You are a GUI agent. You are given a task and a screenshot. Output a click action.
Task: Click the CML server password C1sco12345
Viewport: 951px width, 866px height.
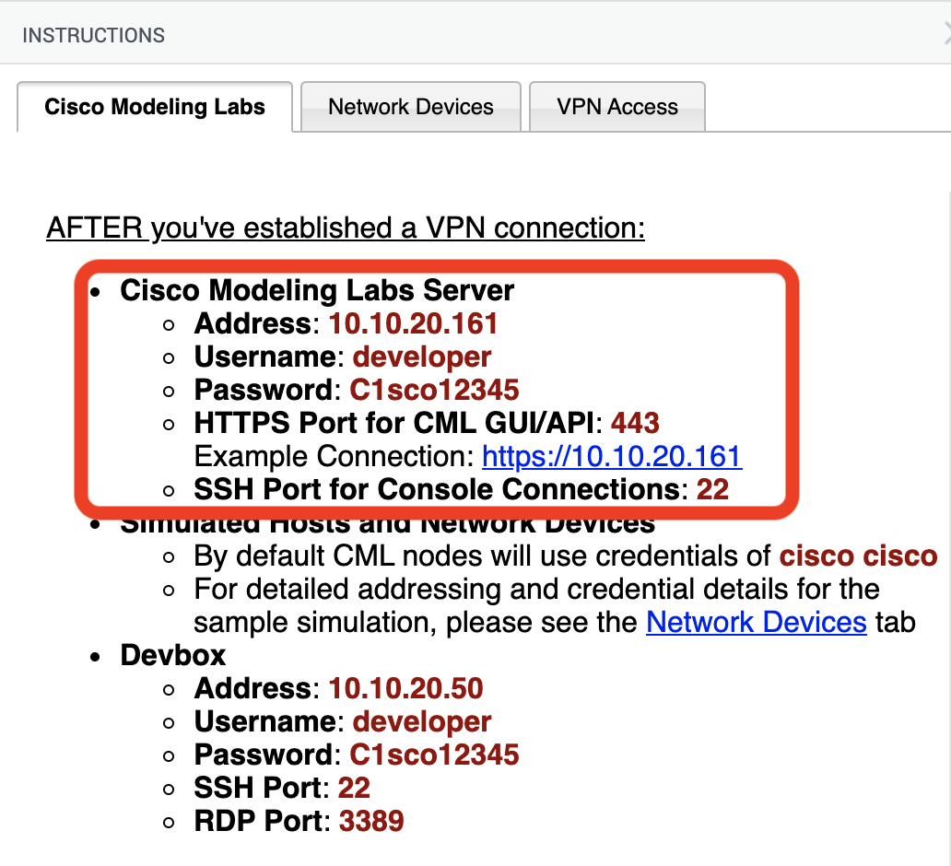click(434, 390)
